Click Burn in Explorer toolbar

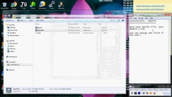[x=31, y=20]
